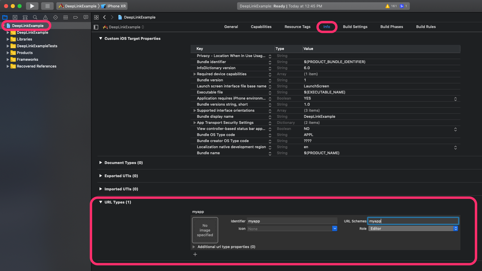Toggle the project and targets list sidebar
Image resolution: width=482 pixels, height=271 pixels.
point(96,27)
